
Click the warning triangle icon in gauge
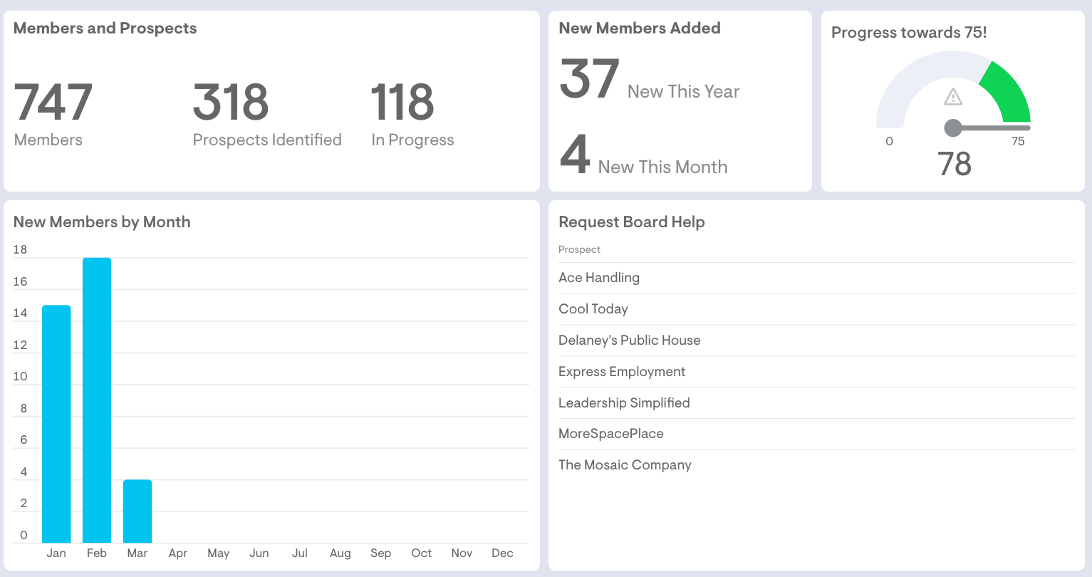[953, 97]
